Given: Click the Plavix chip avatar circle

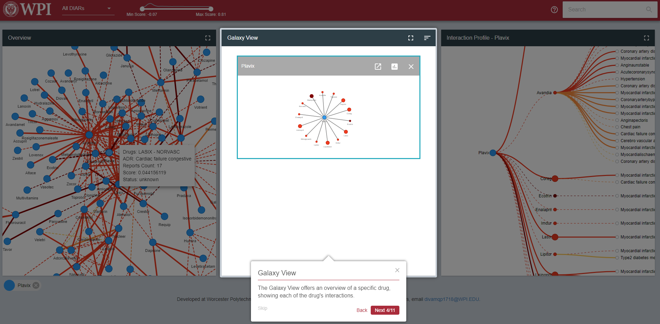Looking at the screenshot, I should [x=9, y=285].
